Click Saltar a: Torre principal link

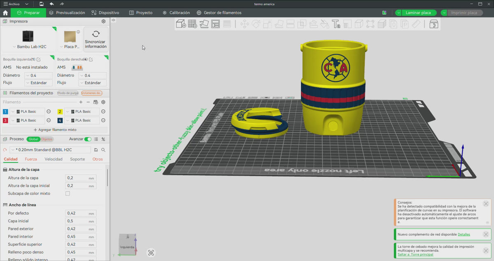coord(415,254)
